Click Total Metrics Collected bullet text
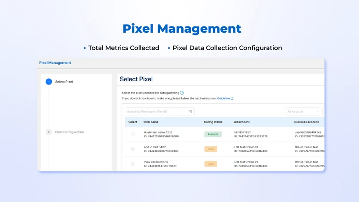 tap(124, 48)
